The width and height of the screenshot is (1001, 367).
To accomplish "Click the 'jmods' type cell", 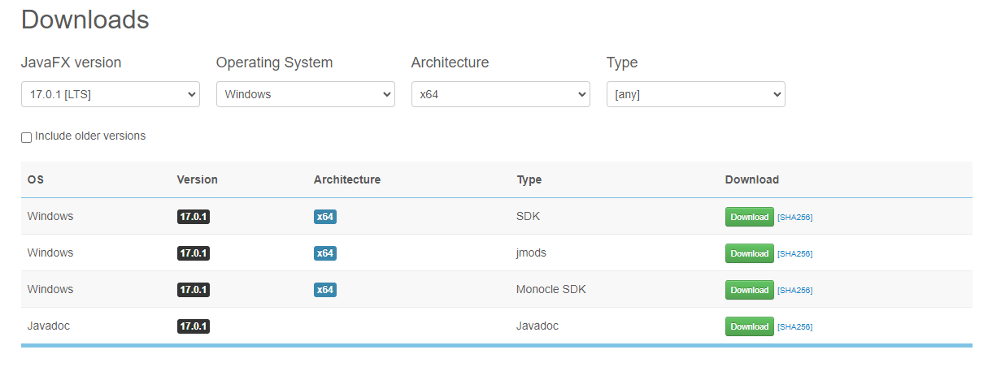I will coord(532,253).
